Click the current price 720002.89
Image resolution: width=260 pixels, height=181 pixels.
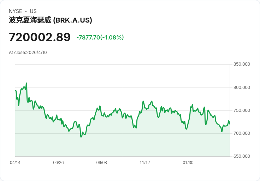(x=40, y=37)
